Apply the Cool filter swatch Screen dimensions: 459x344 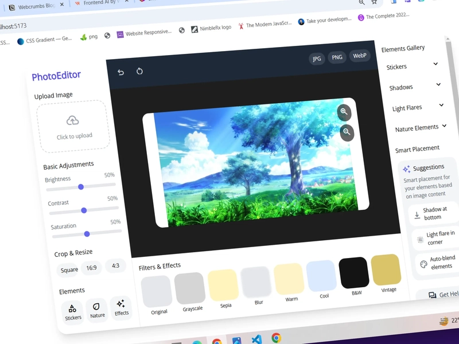321,276
